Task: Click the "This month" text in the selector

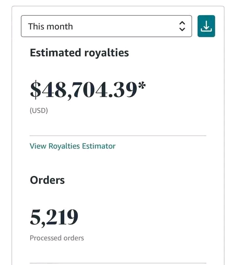Action: 50,26
